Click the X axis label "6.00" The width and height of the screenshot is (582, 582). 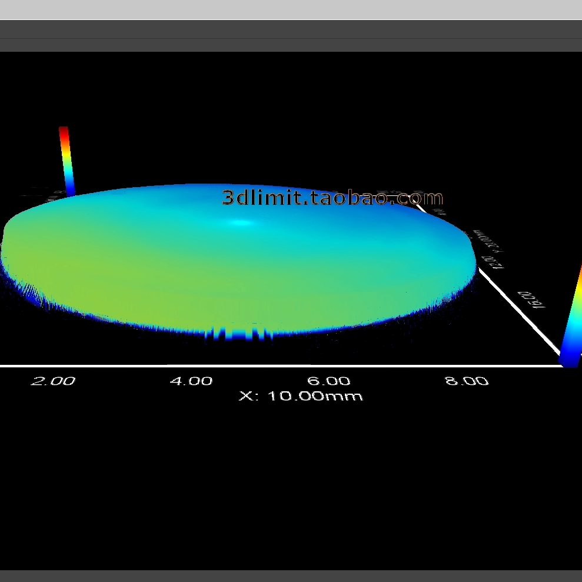tap(329, 381)
